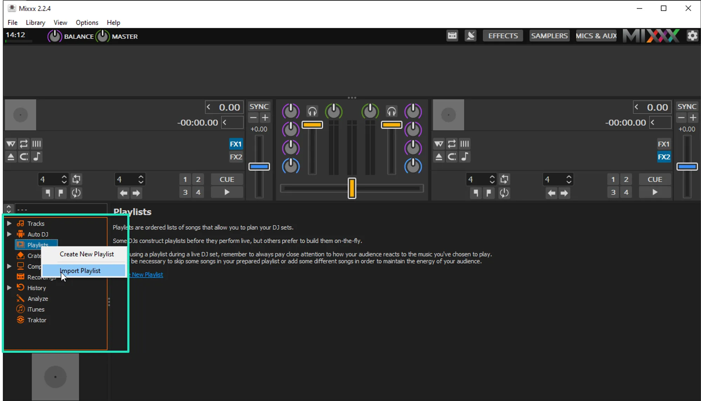This screenshot has height=401, width=701.
Task: Click the Analyze item in library sidebar
Action: (38, 299)
